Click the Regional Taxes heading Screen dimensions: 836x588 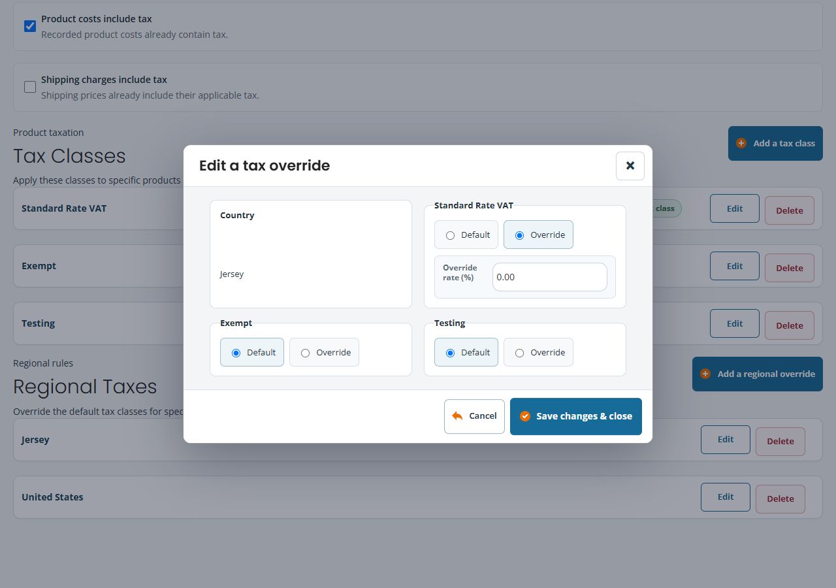pos(85,387)
